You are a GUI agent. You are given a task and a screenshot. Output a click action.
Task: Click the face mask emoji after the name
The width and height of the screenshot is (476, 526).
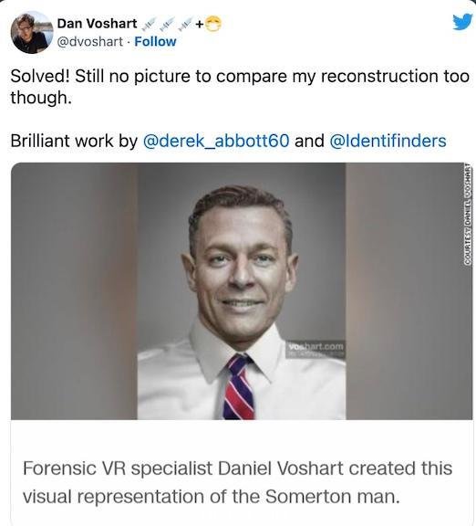(x=213, y=24)
